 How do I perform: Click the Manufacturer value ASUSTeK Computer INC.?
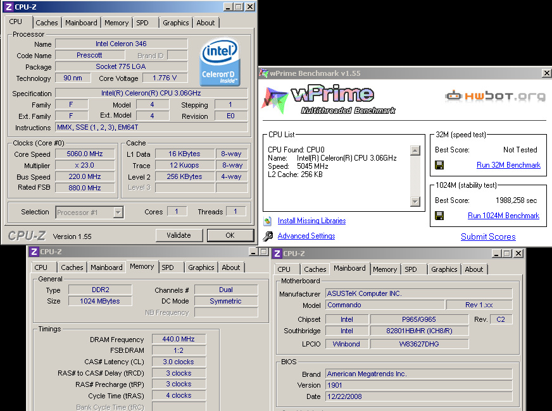pyautogui.click(x=419, y=293)
